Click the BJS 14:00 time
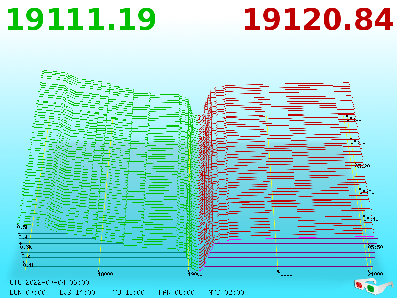 (77, 292)
